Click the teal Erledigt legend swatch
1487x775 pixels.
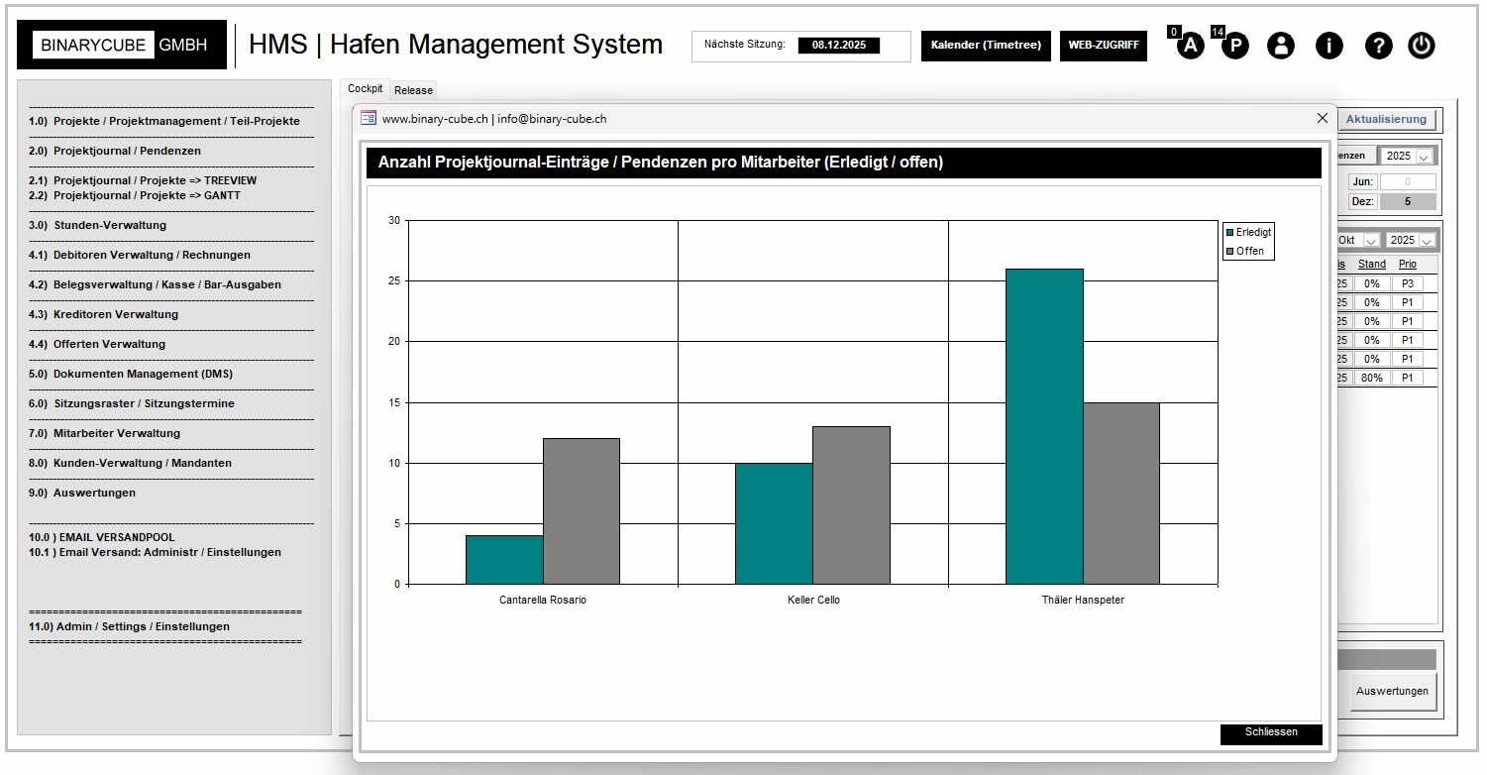[1230, 232]
